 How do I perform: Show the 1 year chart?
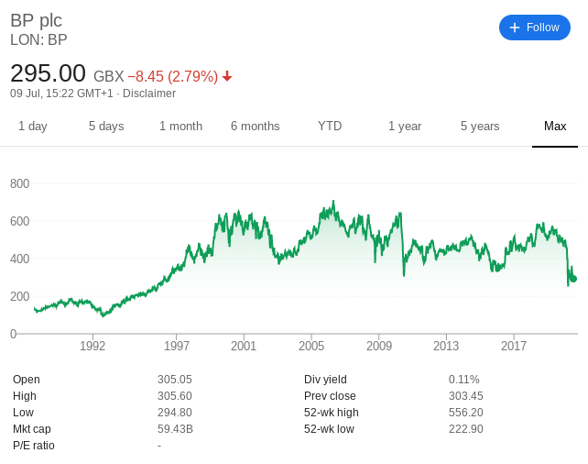click(405, 127)
